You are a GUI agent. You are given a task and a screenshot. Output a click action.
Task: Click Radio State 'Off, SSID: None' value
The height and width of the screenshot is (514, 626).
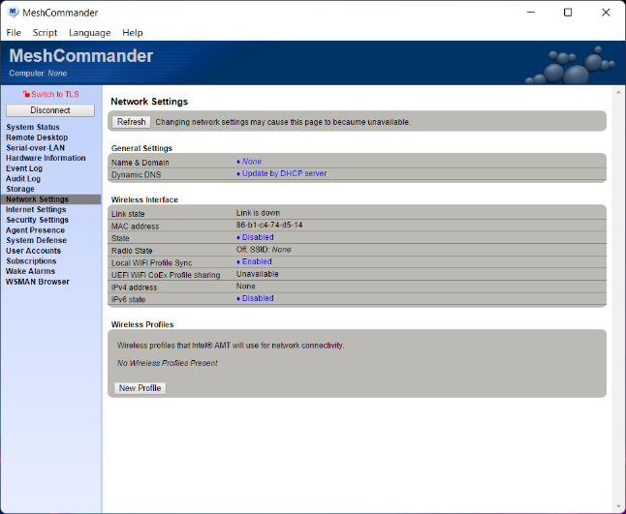click(x=264, y=250)
